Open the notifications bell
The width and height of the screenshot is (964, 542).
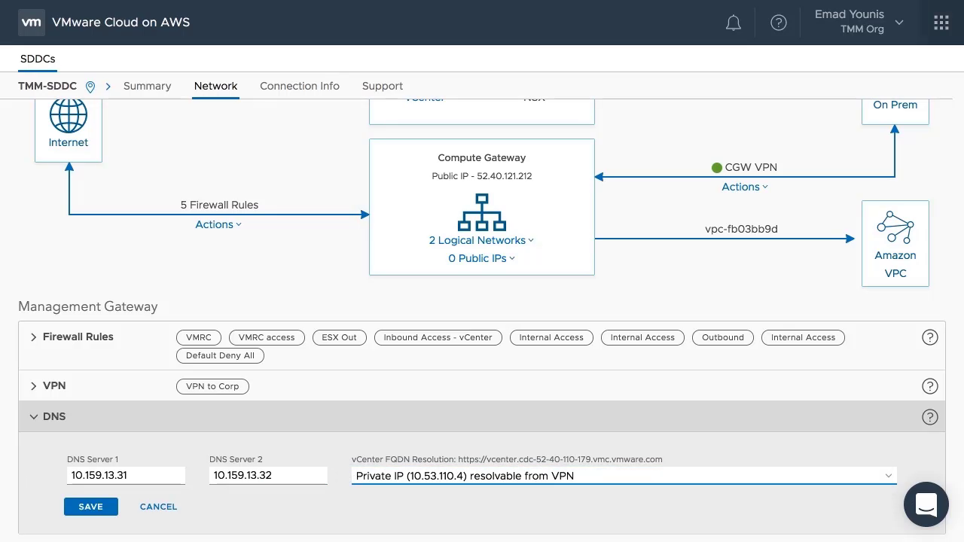734,23
